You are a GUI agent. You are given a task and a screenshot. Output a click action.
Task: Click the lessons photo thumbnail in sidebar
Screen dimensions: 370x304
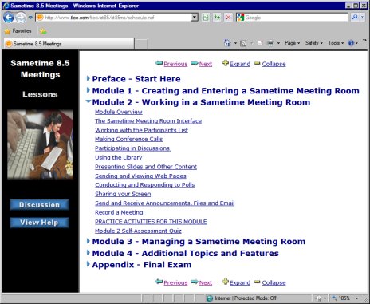40,144
